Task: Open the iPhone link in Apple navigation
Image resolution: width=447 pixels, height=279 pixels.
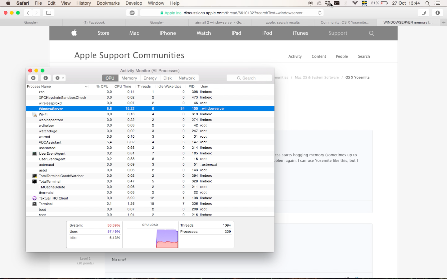Action: pyautogui.click(x=168, y=33)
